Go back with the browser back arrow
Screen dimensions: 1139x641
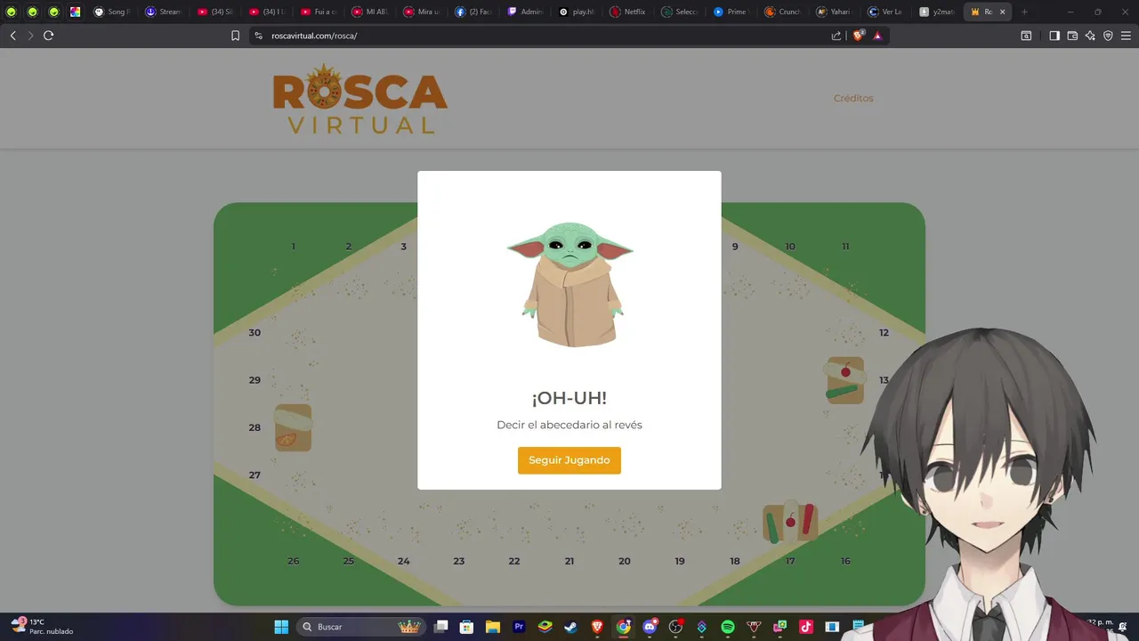click(12, 36)
